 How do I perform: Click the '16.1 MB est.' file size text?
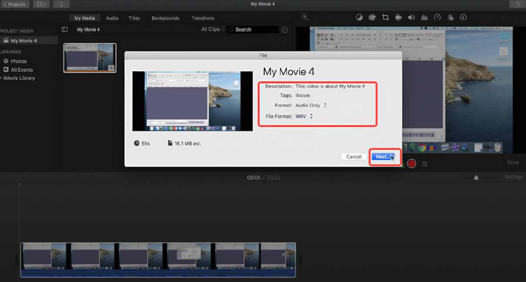[x=188, y=143]
